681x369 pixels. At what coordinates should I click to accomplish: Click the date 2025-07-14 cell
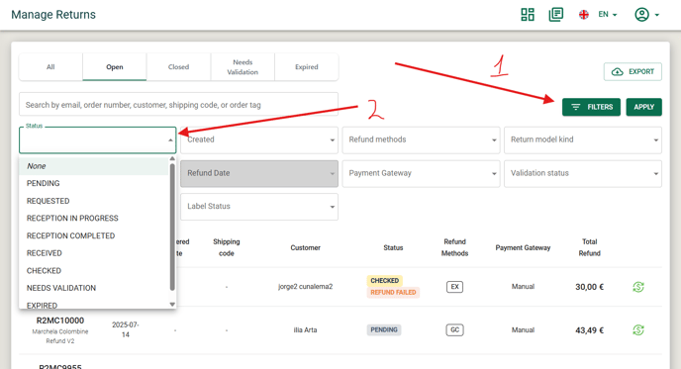[x=126, y=329]
